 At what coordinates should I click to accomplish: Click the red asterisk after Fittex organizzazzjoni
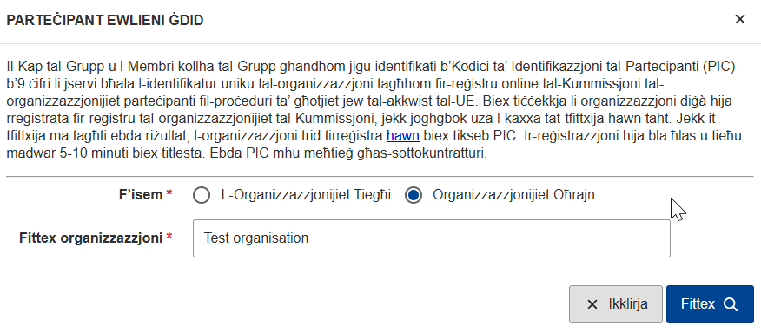pos(169,237)
